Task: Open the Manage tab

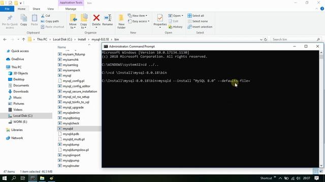Action: [71, 9]
